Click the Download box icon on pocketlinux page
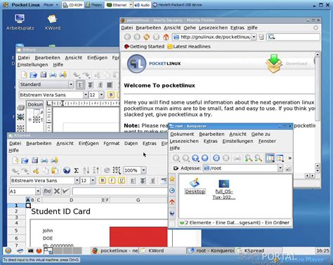The height and width of the screenshot is (265, 333). [274, 63]
